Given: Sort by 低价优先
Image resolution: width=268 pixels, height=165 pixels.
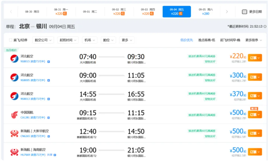Looking at the screenshot, I should coord(186,40).
